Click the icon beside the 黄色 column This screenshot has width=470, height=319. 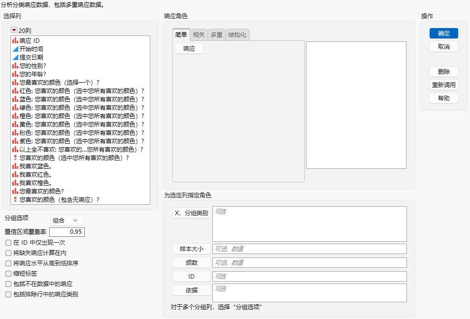15,125
